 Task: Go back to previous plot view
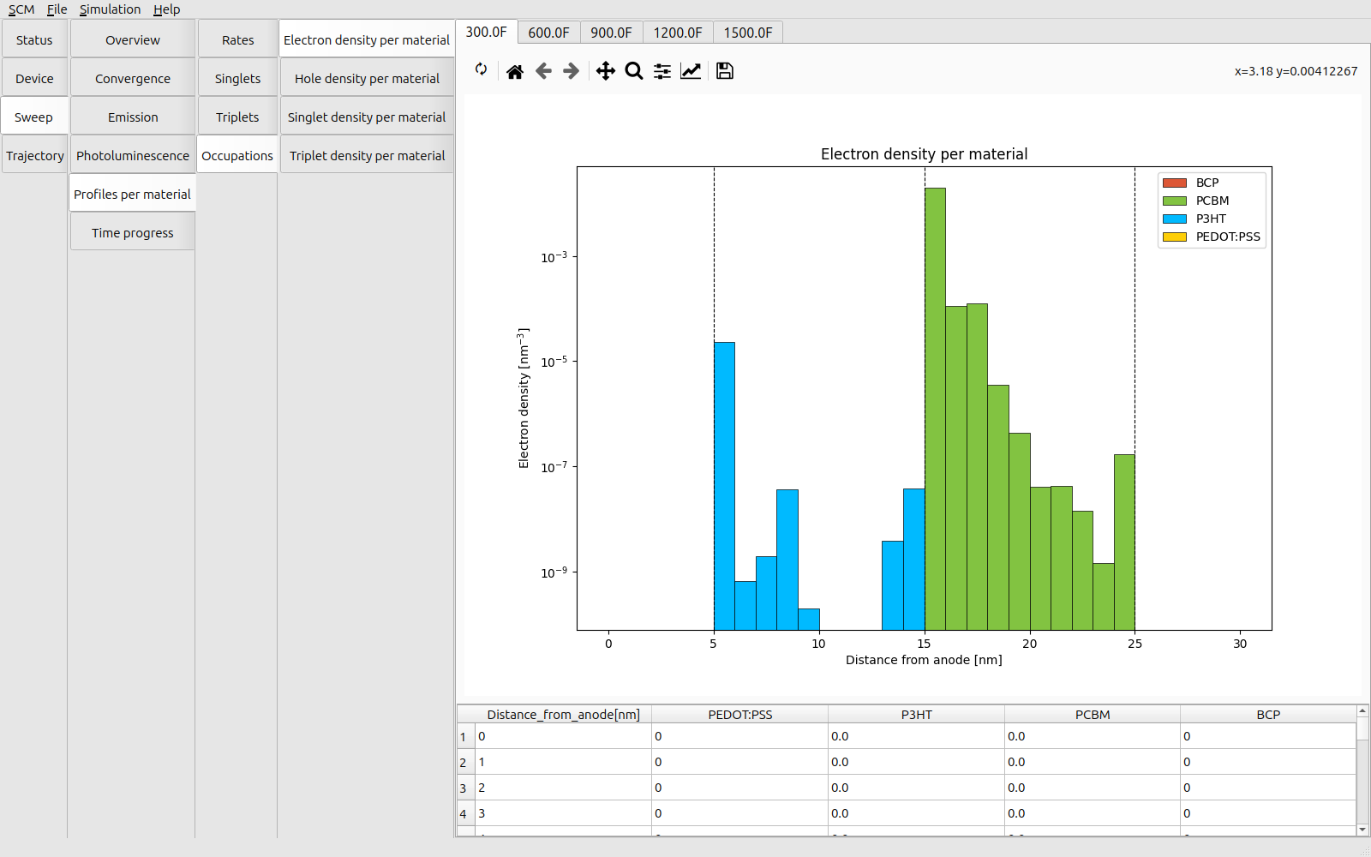[x=543, y=71]
